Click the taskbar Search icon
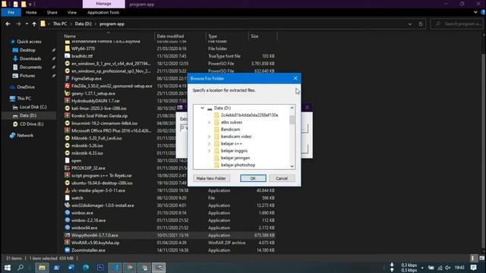Image resolution: width=486 pixels, height=273 pixels. tap(21, 268)
